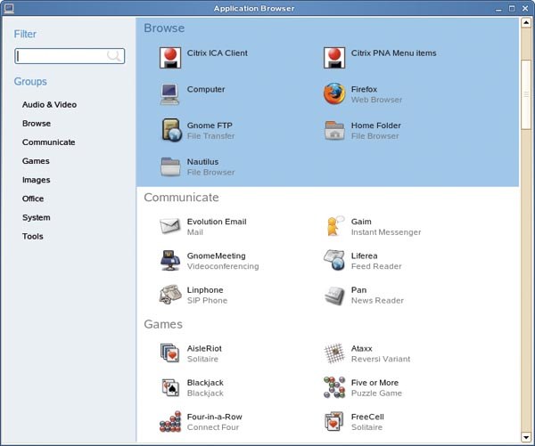Open the Ataxx game icon
This screenshot has width=535, height=446.
point(334,353)
